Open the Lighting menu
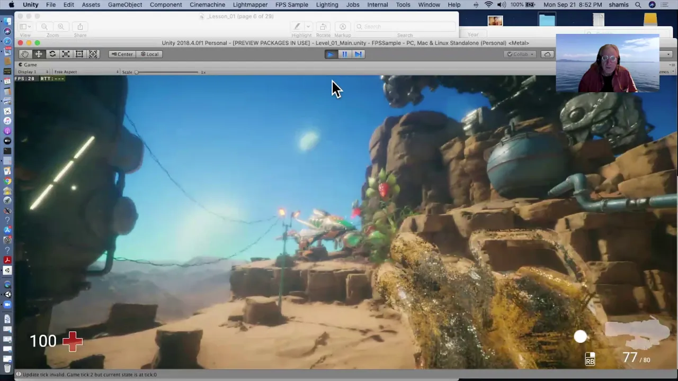Screen dimensions: 678x381 327,5
